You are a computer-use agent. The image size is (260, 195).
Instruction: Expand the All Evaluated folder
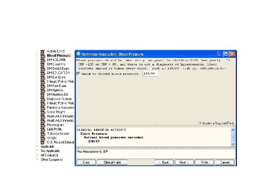click(49, 155)
